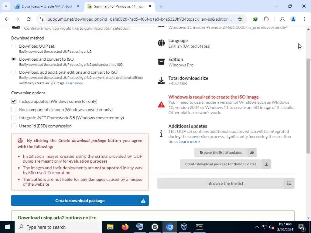
Task: Open the computer monitor app icon in taskbar
Action: point(140,227)
